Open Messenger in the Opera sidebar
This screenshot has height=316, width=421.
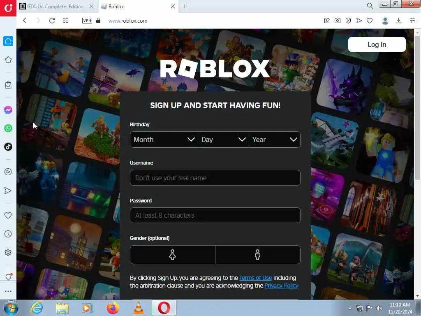coord(8,110)
